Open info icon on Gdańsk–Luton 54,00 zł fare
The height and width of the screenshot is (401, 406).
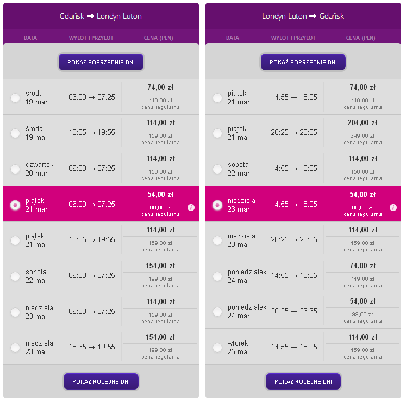(x=191, y=207)
